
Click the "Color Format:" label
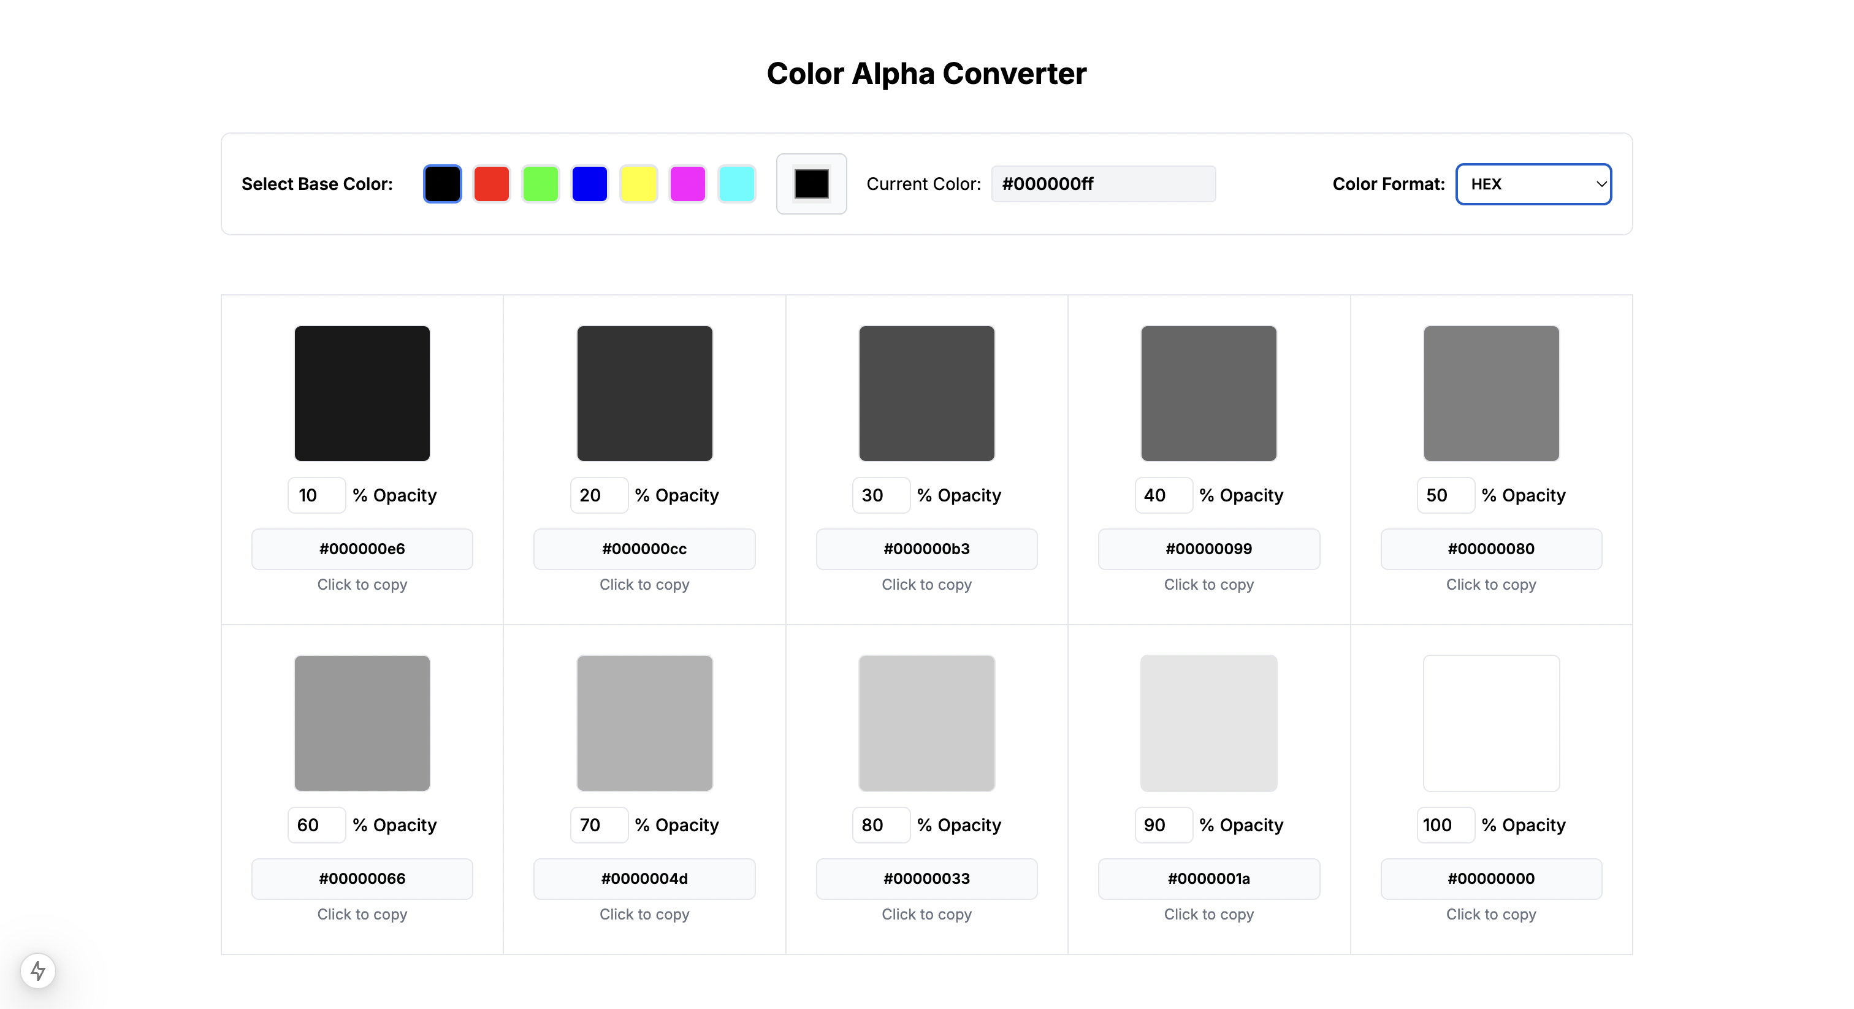pyautogui.click(x=1388, y=183)
